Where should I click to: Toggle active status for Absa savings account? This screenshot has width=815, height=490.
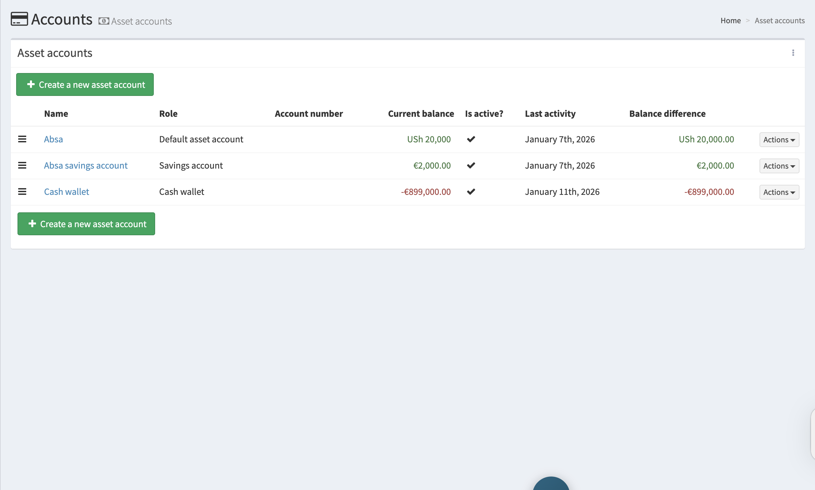(470, 165)
